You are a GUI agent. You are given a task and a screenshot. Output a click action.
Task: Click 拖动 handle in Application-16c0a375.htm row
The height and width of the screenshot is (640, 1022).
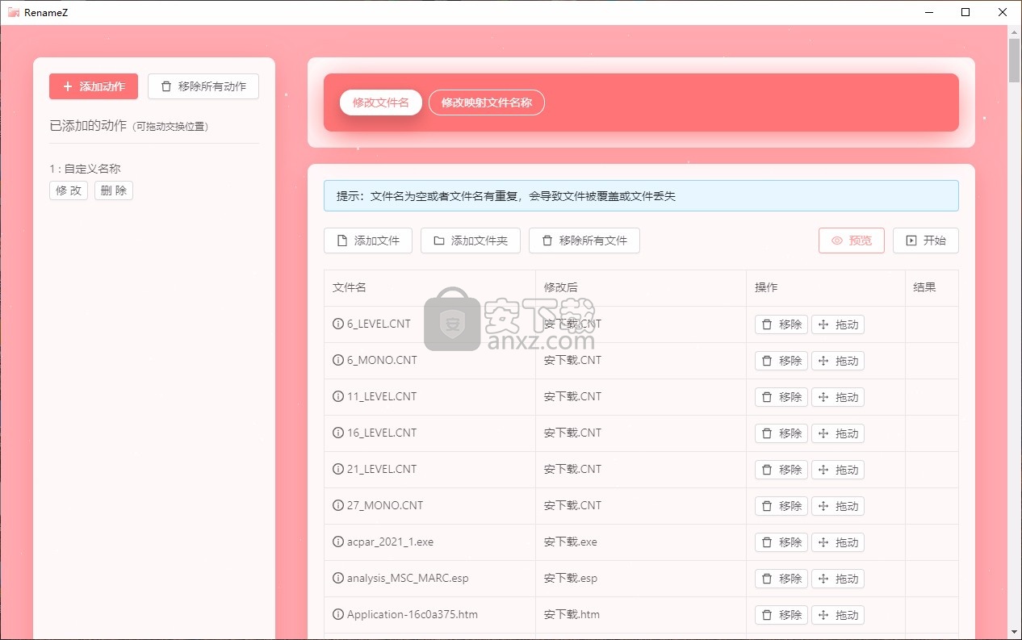click(x=838, y=615)
